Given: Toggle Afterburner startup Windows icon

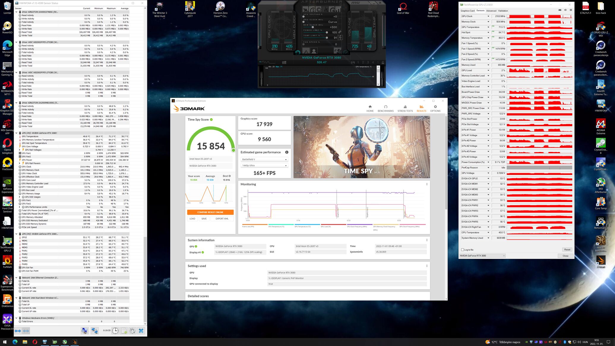Looking at the screenshot, I should point(284,62).
